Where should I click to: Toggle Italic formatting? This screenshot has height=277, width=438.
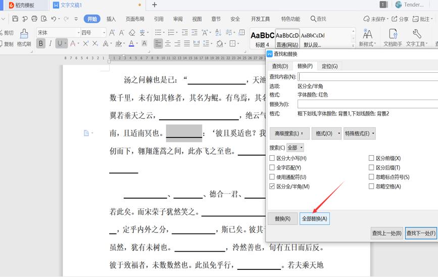pos(51,43)
